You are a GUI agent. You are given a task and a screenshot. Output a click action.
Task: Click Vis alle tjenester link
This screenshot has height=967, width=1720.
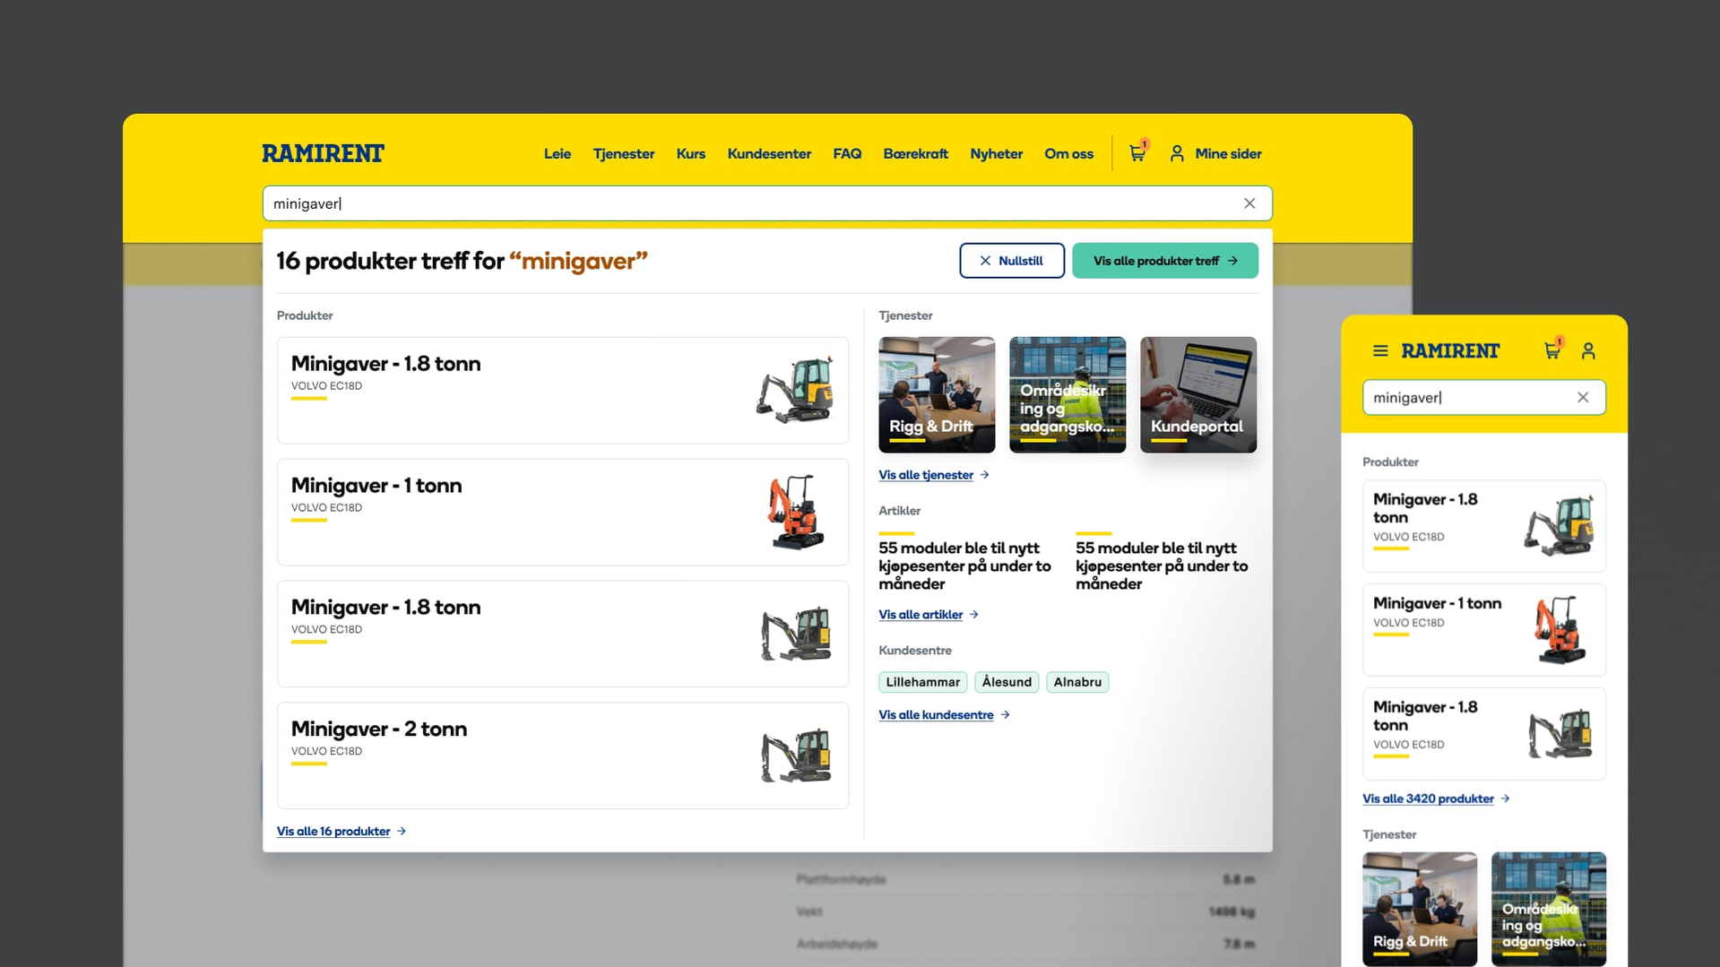click(934, 475)
